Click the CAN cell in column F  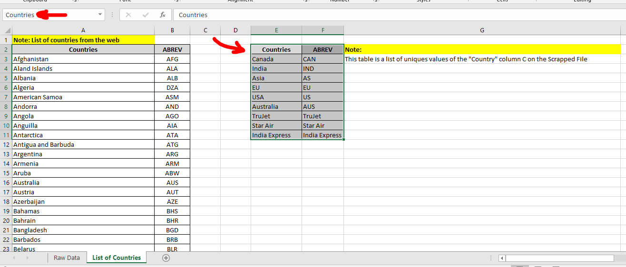point(323,59)
